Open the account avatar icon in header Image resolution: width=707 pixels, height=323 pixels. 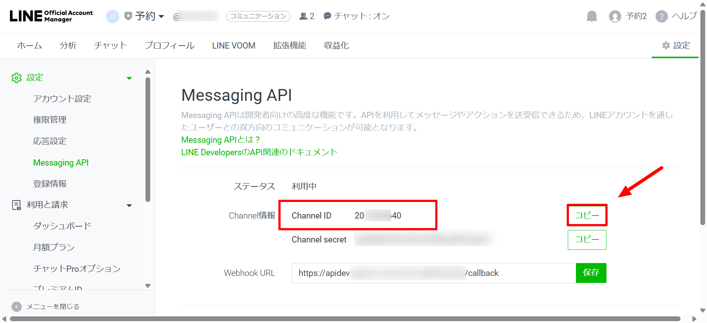[113, 16]
